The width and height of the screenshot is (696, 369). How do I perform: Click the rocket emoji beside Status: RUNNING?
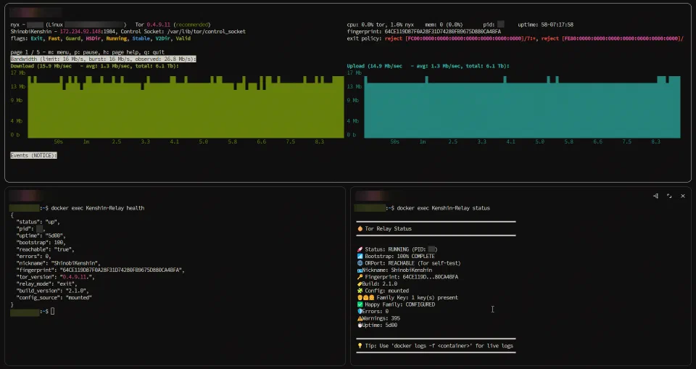(x=360, y=249)
